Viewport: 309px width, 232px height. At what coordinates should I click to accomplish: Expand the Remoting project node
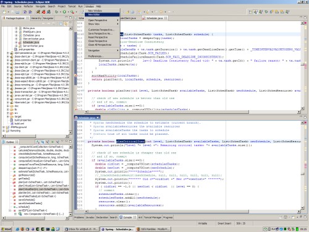(x=4, y=131)
